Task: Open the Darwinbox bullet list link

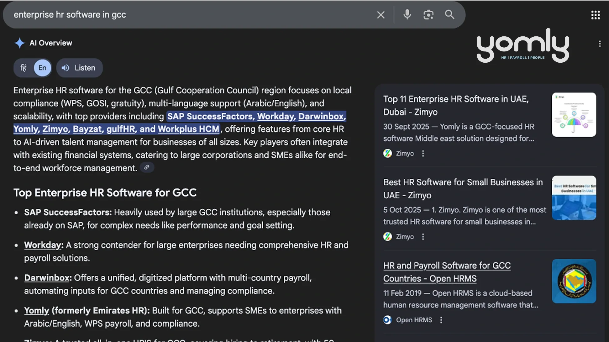Action: point(48,278)
